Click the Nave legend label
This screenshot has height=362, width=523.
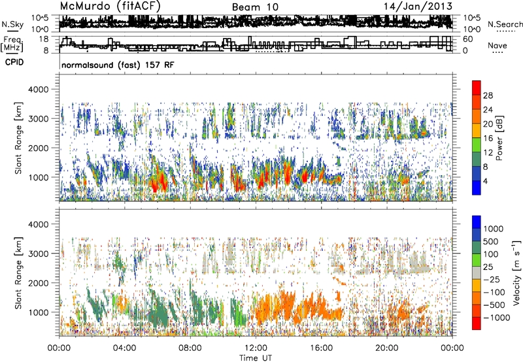coord(497,46)
